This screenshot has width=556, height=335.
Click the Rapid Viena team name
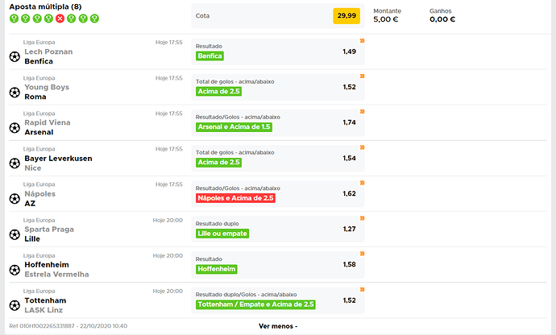point(48,122)
